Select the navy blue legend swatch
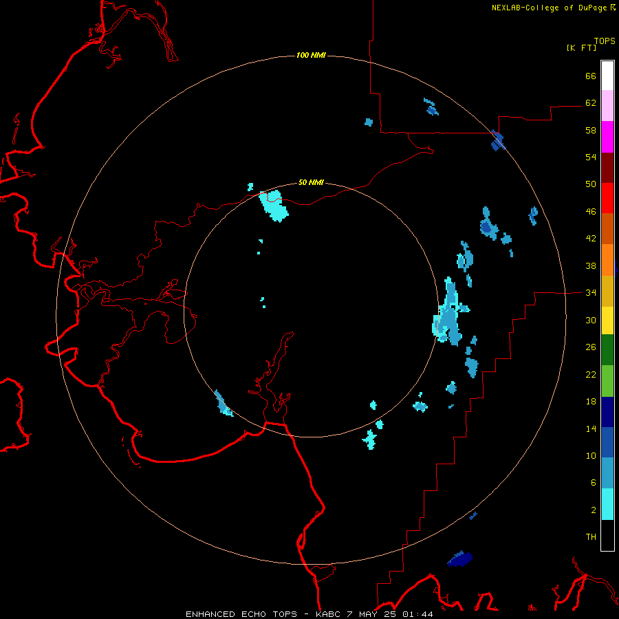This screenshot has width=619, height=619. pyautogui.click(x=607, y=412)
